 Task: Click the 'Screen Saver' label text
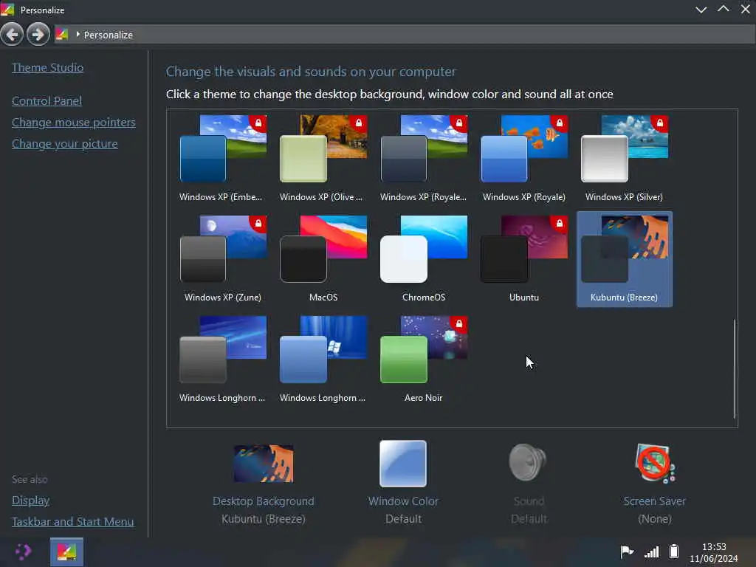point(654,501)
